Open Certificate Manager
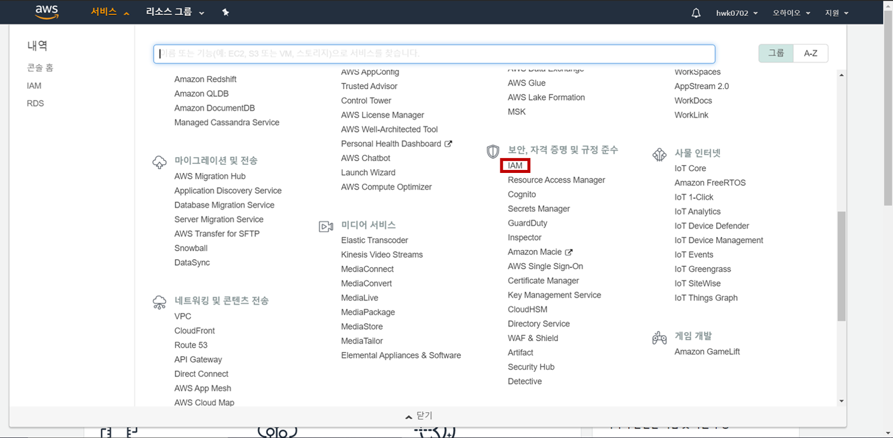The image size is (893, 438). (x=544, y=281)
